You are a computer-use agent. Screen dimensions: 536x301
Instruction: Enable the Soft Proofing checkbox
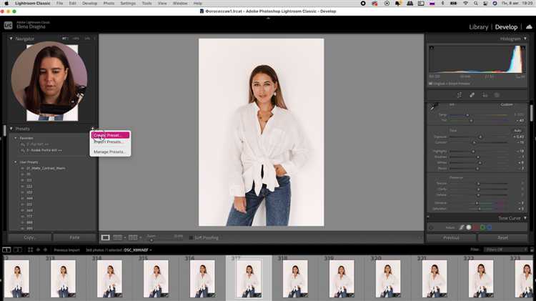[x=191, y=237]
